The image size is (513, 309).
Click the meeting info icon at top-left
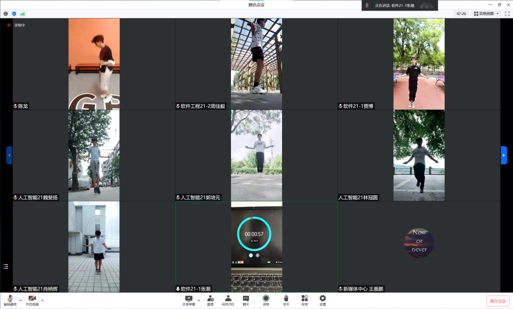(6, 14)
